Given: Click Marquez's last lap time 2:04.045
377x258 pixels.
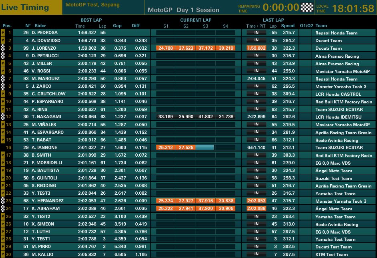Looking at the screenshot, I should pos(256,79).
